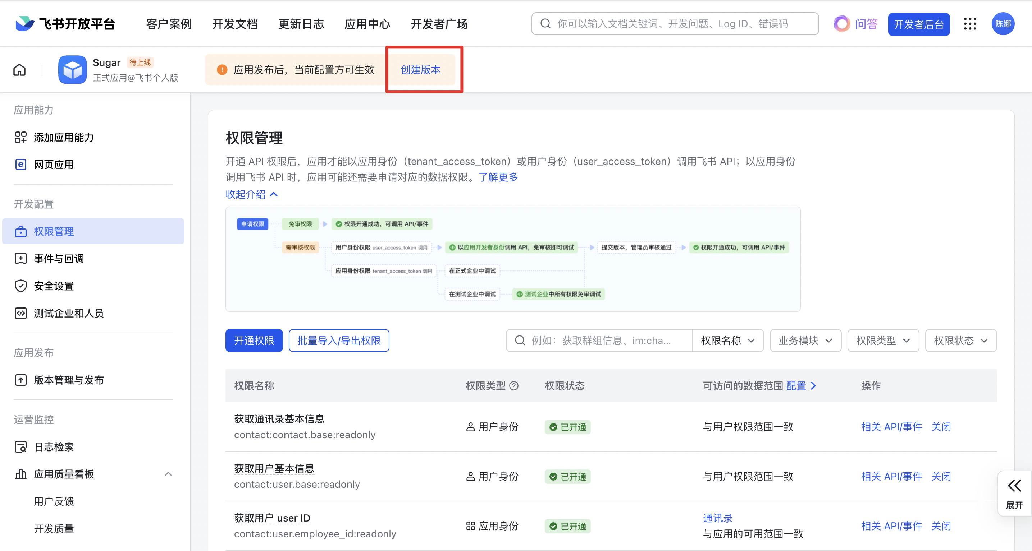The width and height of the screenshot is (1032, 551).
Task: Click the 日志检索 search-log icon
Action: [20, 447]
